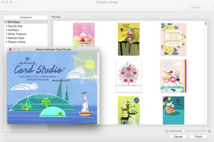Screen dimensions: 214x142
Task: Close the About Hallmark Card Studio window
Action: [x=10, y=49]
